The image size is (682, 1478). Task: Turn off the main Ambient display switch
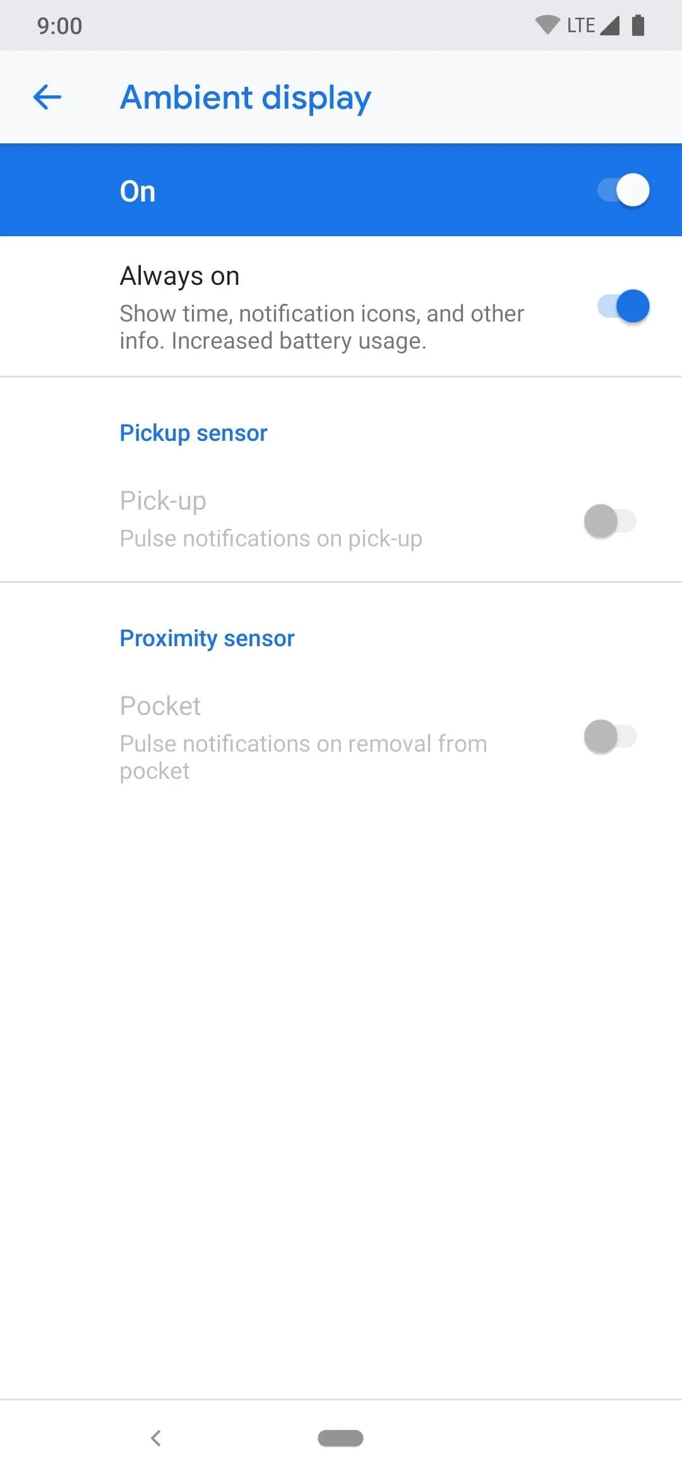(x=623, y=190)
